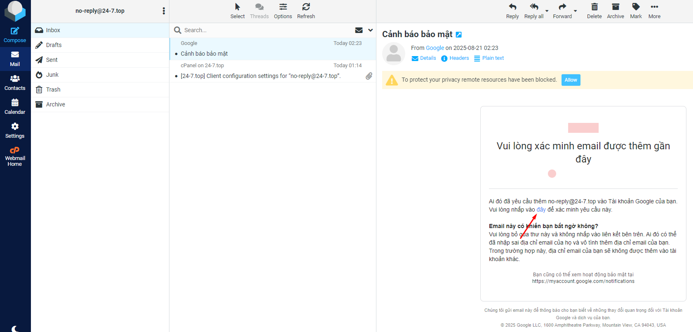
Task: Toggle dark mode moon icon
Action: click(15, 328)
